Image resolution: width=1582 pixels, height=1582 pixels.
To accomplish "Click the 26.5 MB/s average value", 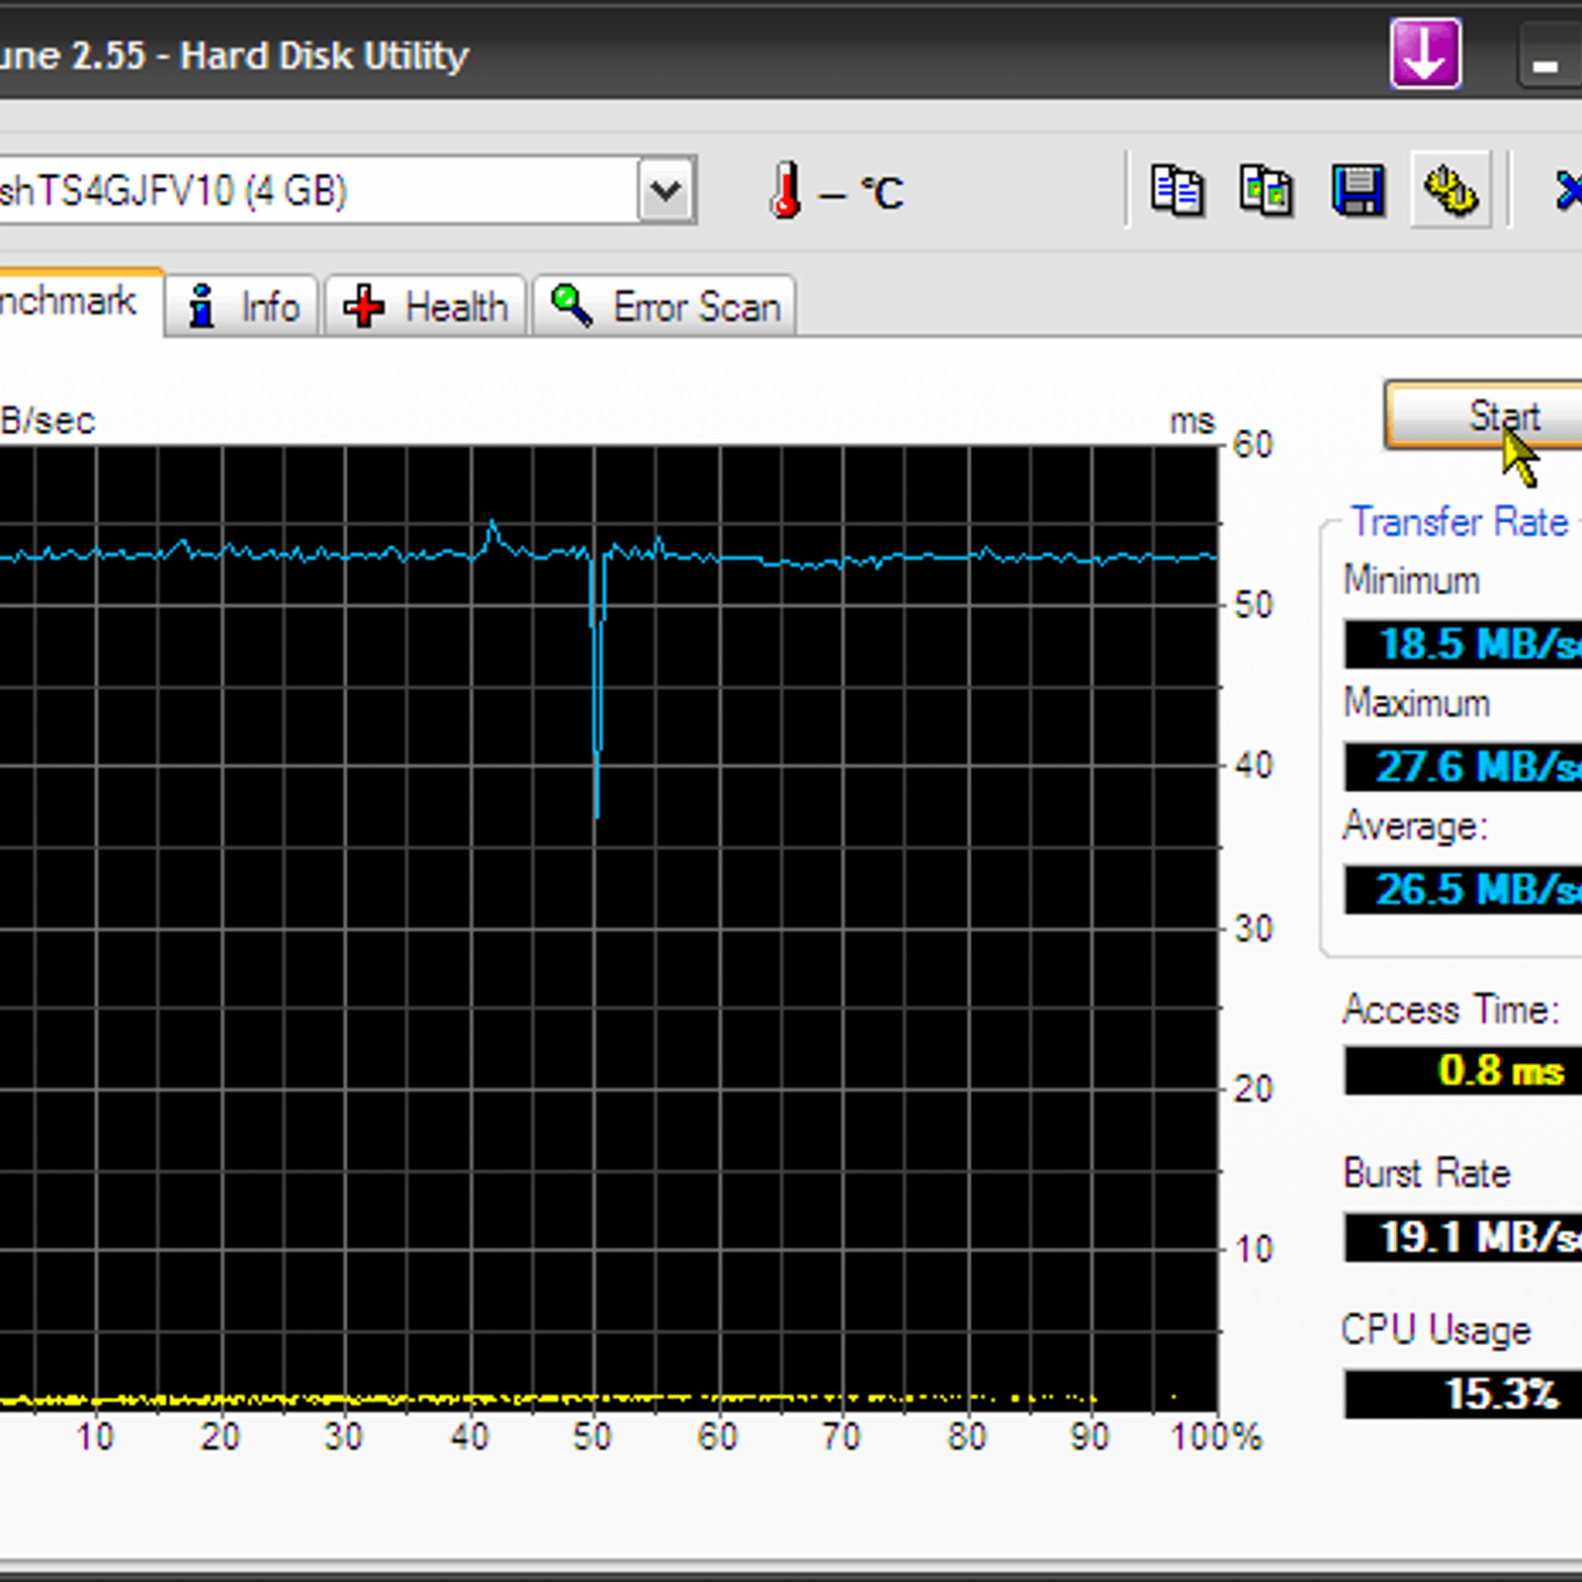I will [x=1463, y=889].
